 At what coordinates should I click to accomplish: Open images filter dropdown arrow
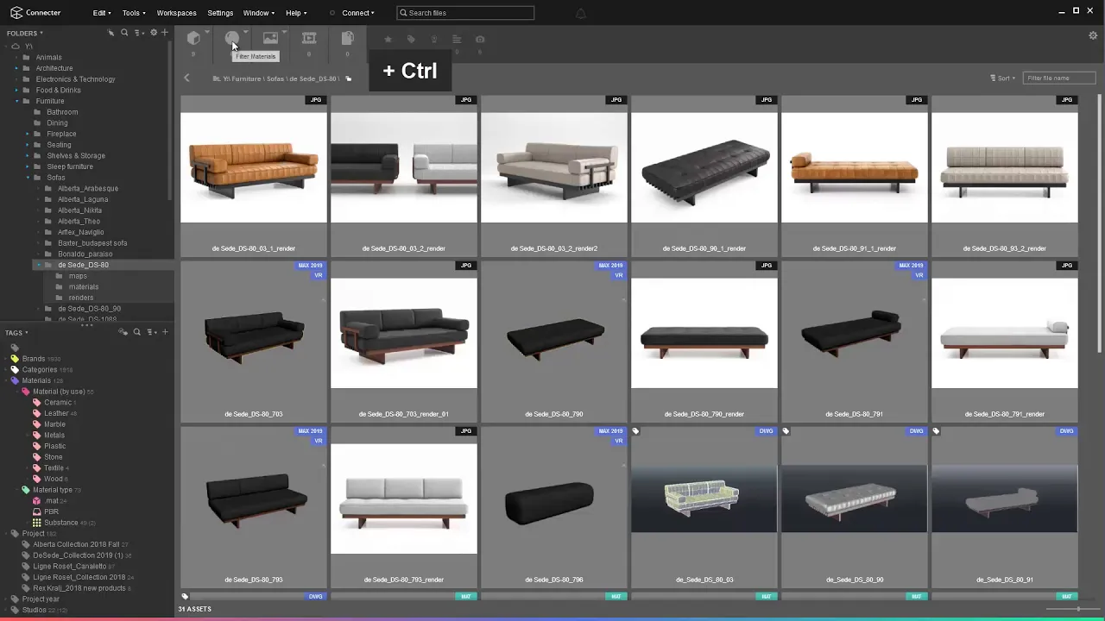pyautogui.click(x=285, y=33)
